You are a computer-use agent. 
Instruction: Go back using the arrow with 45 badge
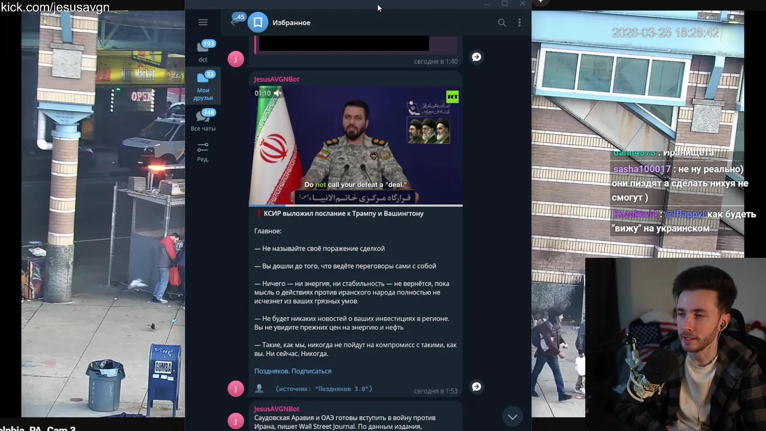[x=235, y=22]
